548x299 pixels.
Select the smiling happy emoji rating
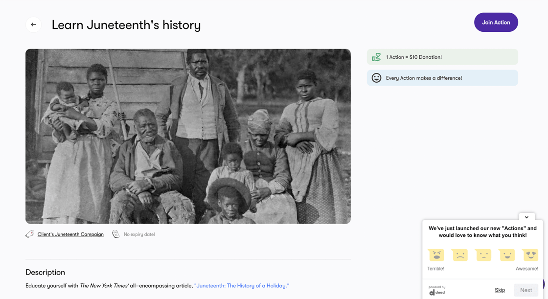pyautogui.click(x=507, y=255)
